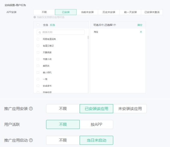The height and width of the screenshot is (147, 170).
Task: Select 不限 for 用户活跃
Action: coord(63,124)
